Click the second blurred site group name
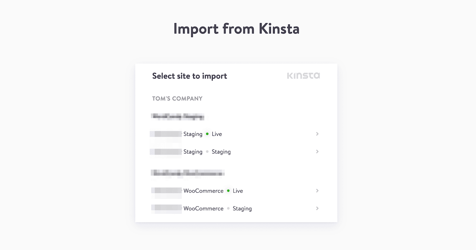Viewport: 476px width, 250px height. [x=187, y=173]
